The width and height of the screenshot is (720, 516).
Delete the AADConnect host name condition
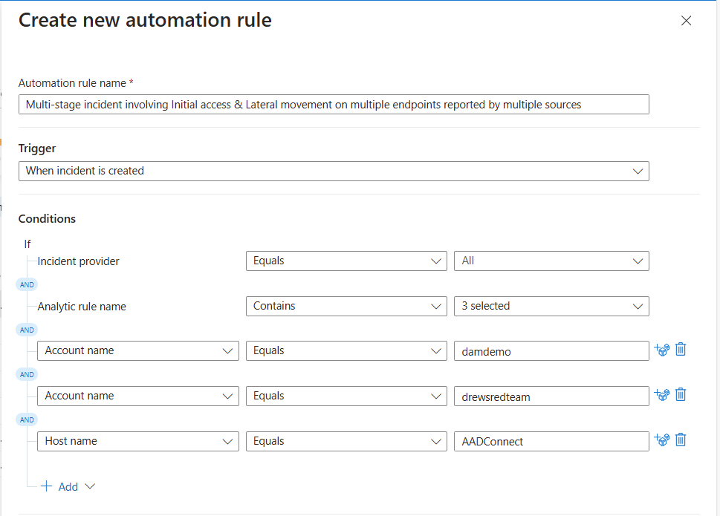tap(681, 440)
